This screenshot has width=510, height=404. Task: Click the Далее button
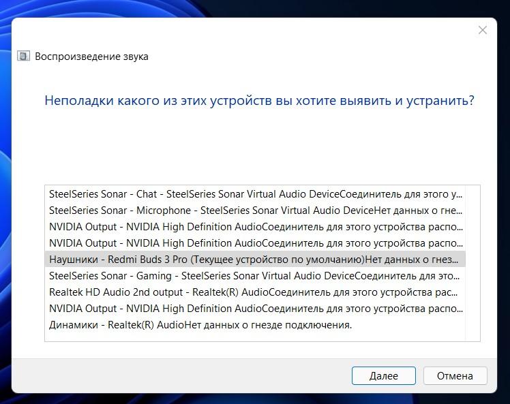383,375
